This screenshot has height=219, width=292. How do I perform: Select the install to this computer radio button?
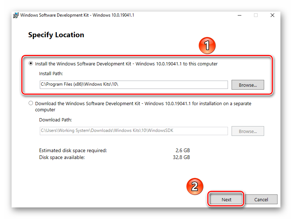click(31, 64)
